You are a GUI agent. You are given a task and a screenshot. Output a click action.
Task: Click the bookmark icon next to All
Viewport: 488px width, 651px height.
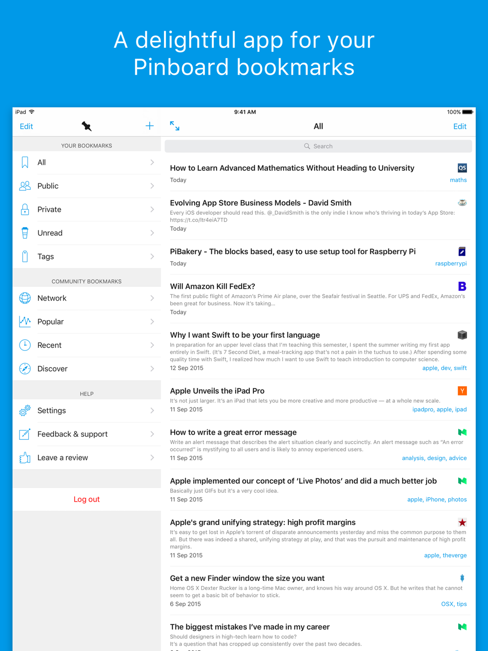pyautogui.click(x=25, y=163)
